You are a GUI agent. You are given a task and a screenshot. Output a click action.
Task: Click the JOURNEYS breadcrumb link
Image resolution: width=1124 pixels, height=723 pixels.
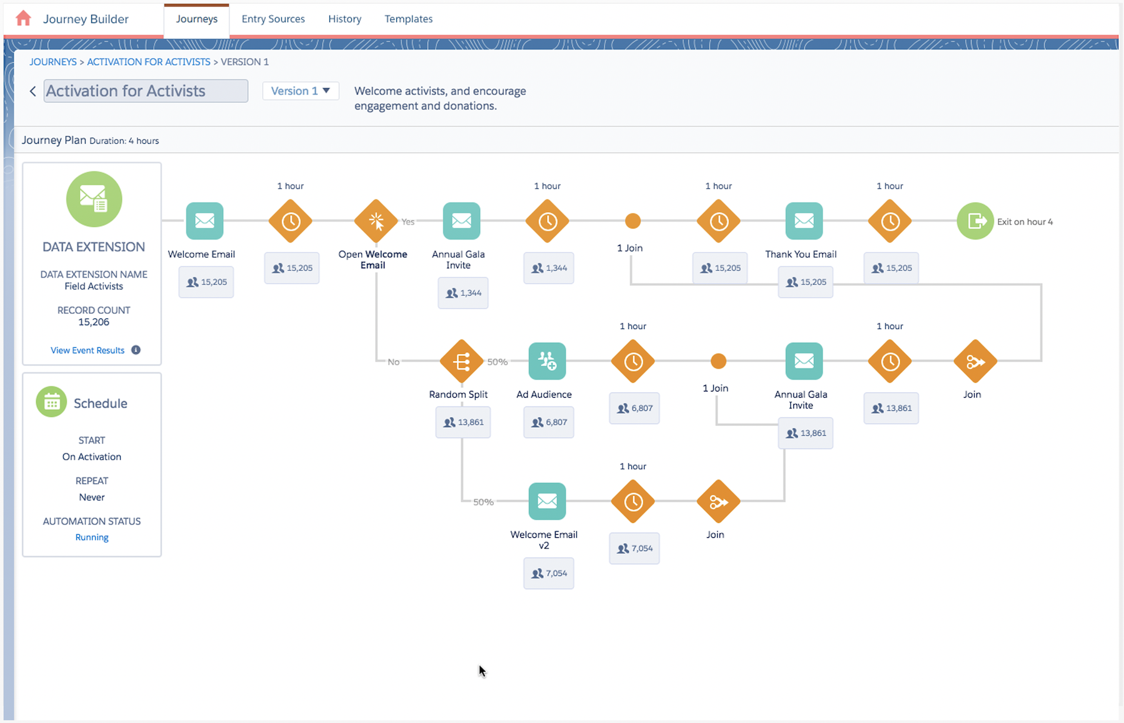(53, 62)
